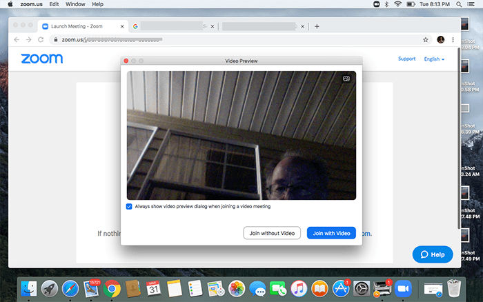The image size is (483, 302).
Task: Open the Apple menu
Action: point(10,4)
